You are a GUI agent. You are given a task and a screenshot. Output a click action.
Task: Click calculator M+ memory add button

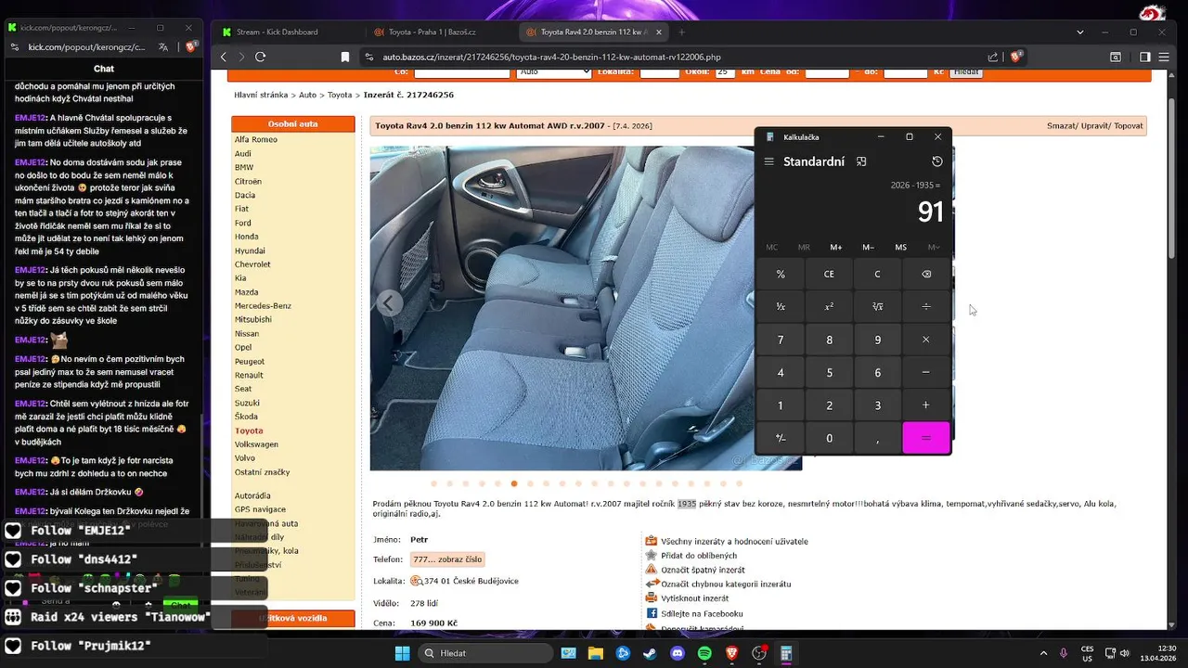[836, 247]
